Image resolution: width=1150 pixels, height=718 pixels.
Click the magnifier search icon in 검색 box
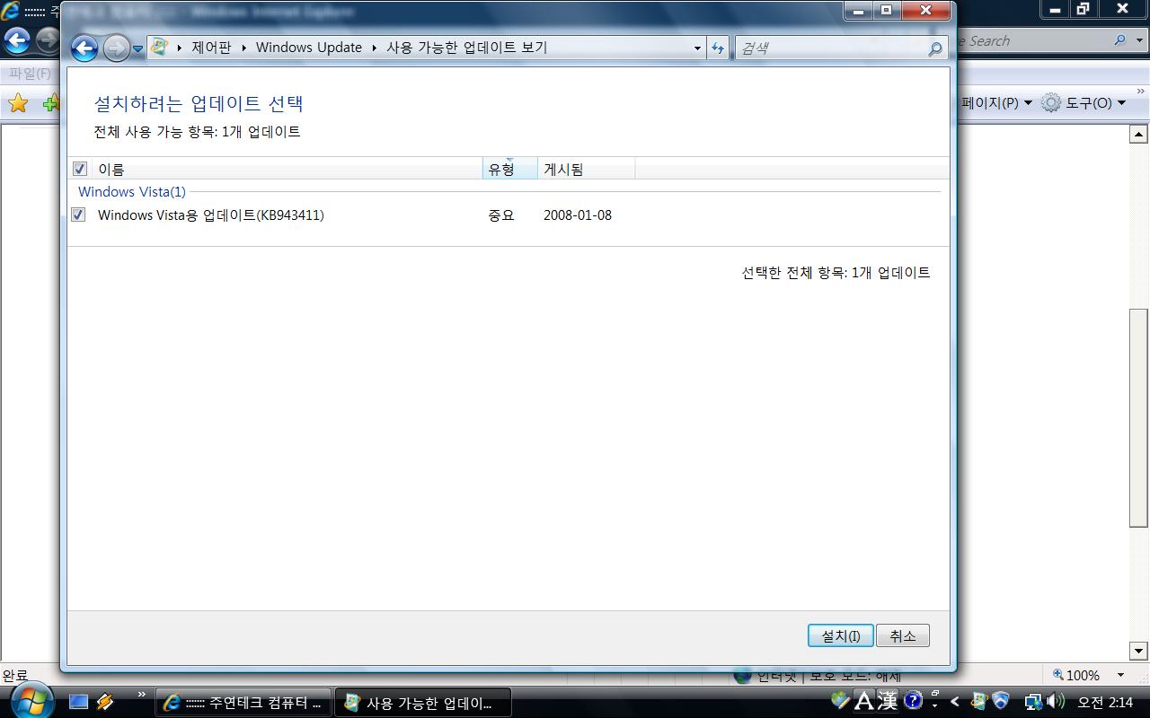pos(935,48)
